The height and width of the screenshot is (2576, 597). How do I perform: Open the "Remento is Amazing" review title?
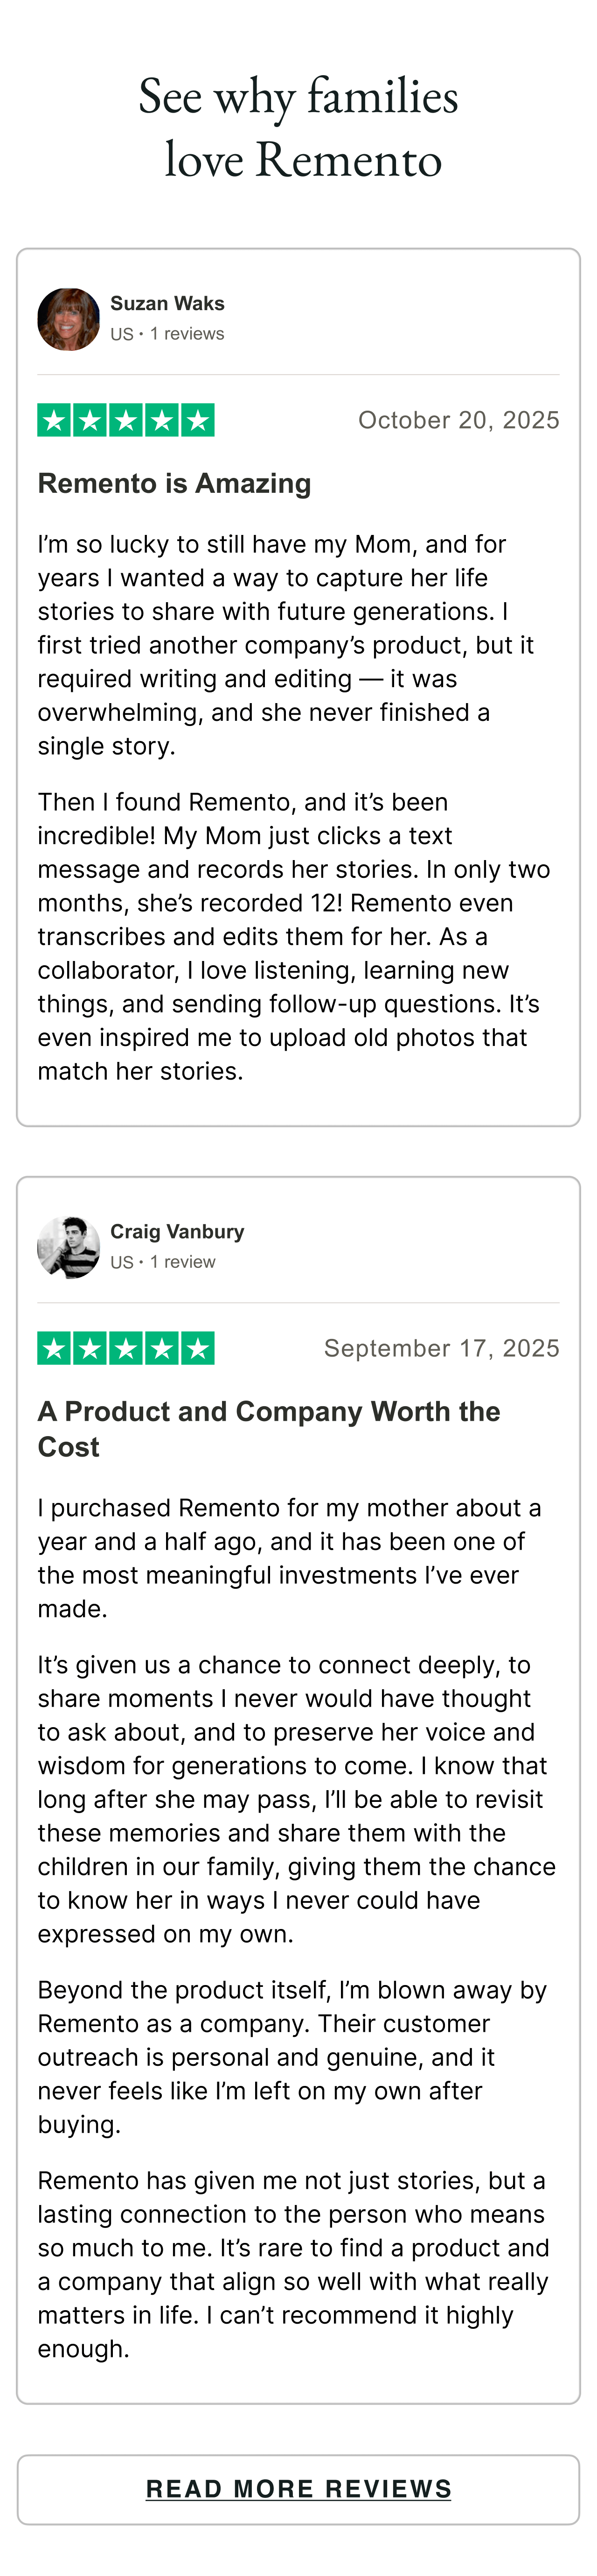175,483
